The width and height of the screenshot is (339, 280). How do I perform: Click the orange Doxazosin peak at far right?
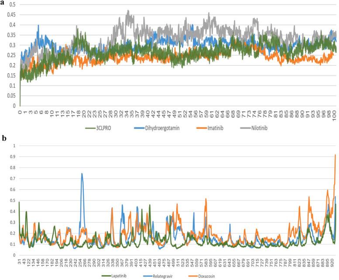(335, 155)
